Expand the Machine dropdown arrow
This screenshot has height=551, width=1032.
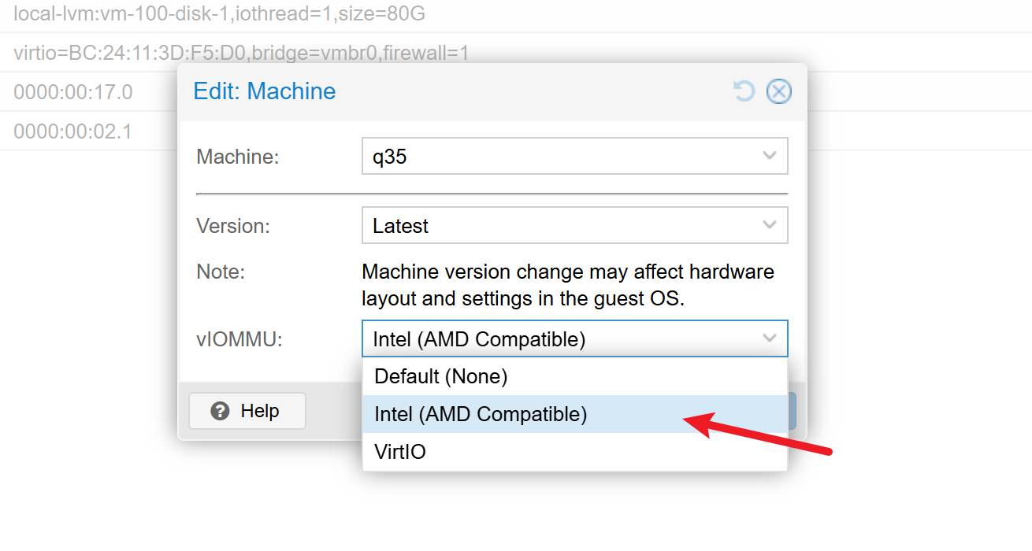tap(770, 157)
